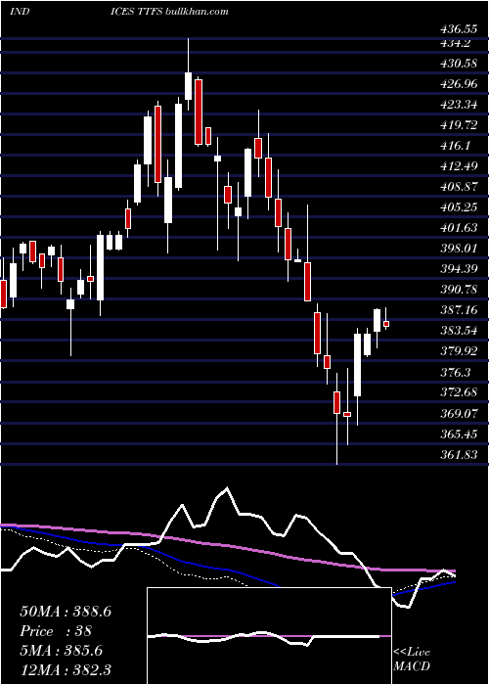The width and height of the screenshot is (489, 685).
Task: Click the 416.1 price level label
Action: (456, 146)
